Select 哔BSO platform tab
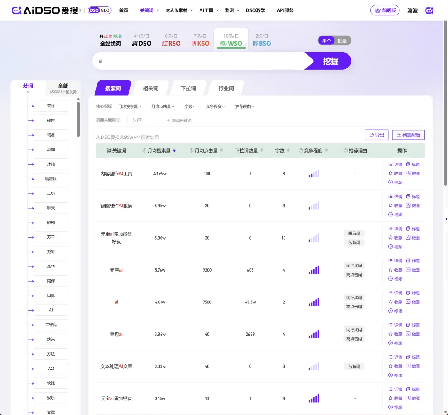The height and width of the screenshot is (415, 448). point(262,40)
